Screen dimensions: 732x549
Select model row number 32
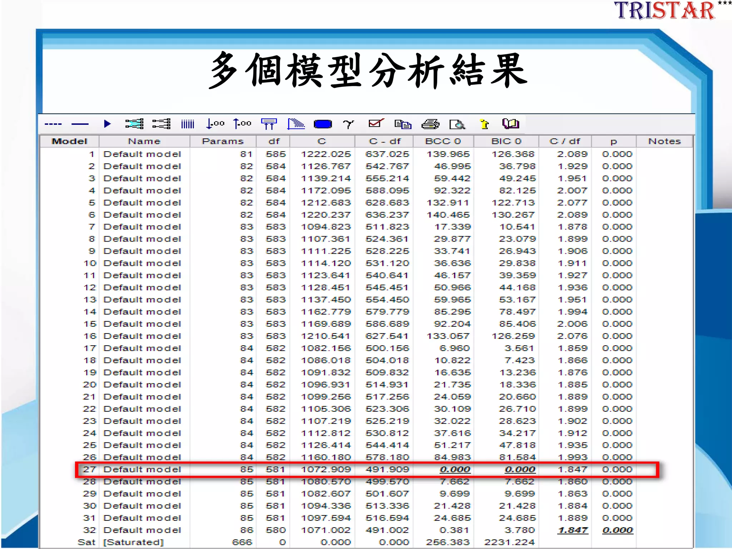tap(366, 530)
